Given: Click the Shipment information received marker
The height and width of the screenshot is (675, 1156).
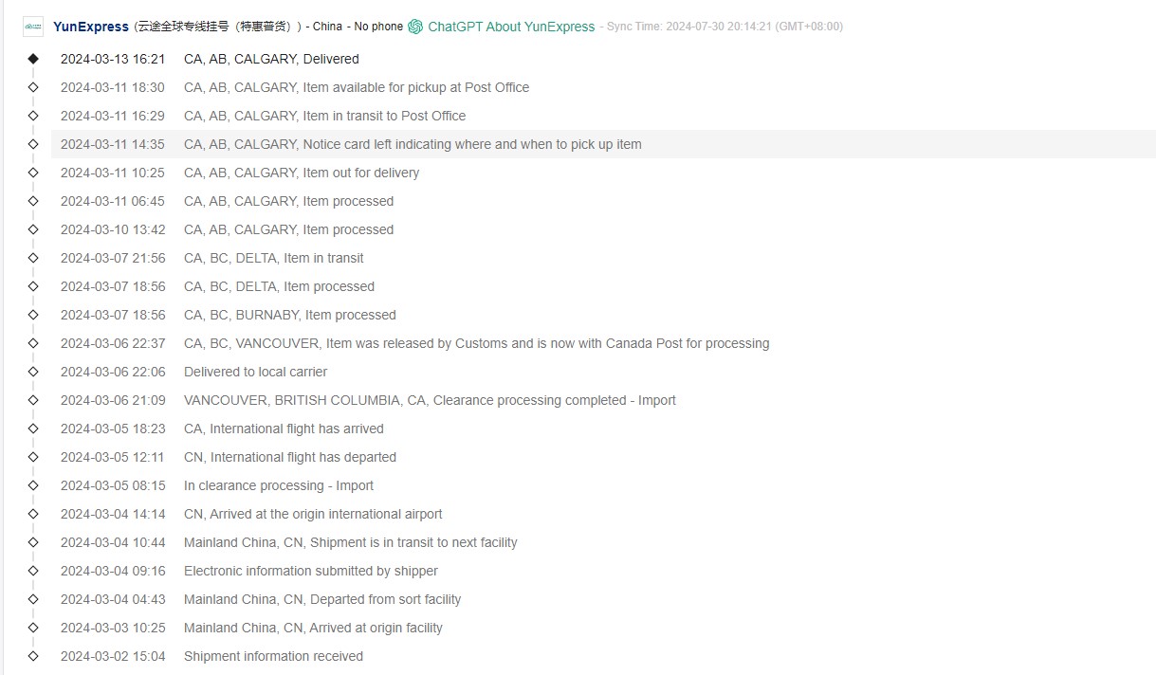Looking at the screenshot, I should coord(33,656).
